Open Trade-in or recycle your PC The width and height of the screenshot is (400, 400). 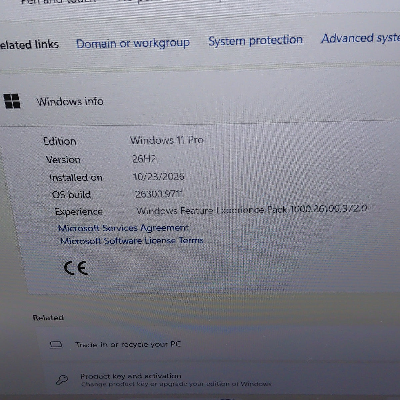[x=128, y=344]
